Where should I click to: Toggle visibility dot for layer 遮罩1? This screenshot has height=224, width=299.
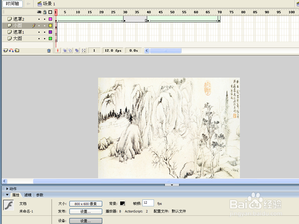tap(39, 32)
